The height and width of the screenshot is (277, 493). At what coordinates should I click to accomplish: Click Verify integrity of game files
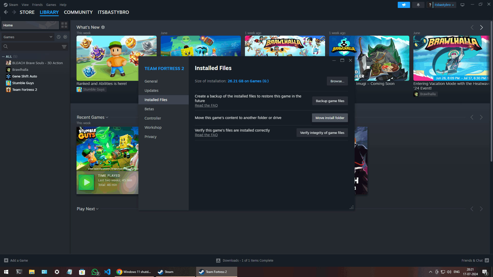322,133
